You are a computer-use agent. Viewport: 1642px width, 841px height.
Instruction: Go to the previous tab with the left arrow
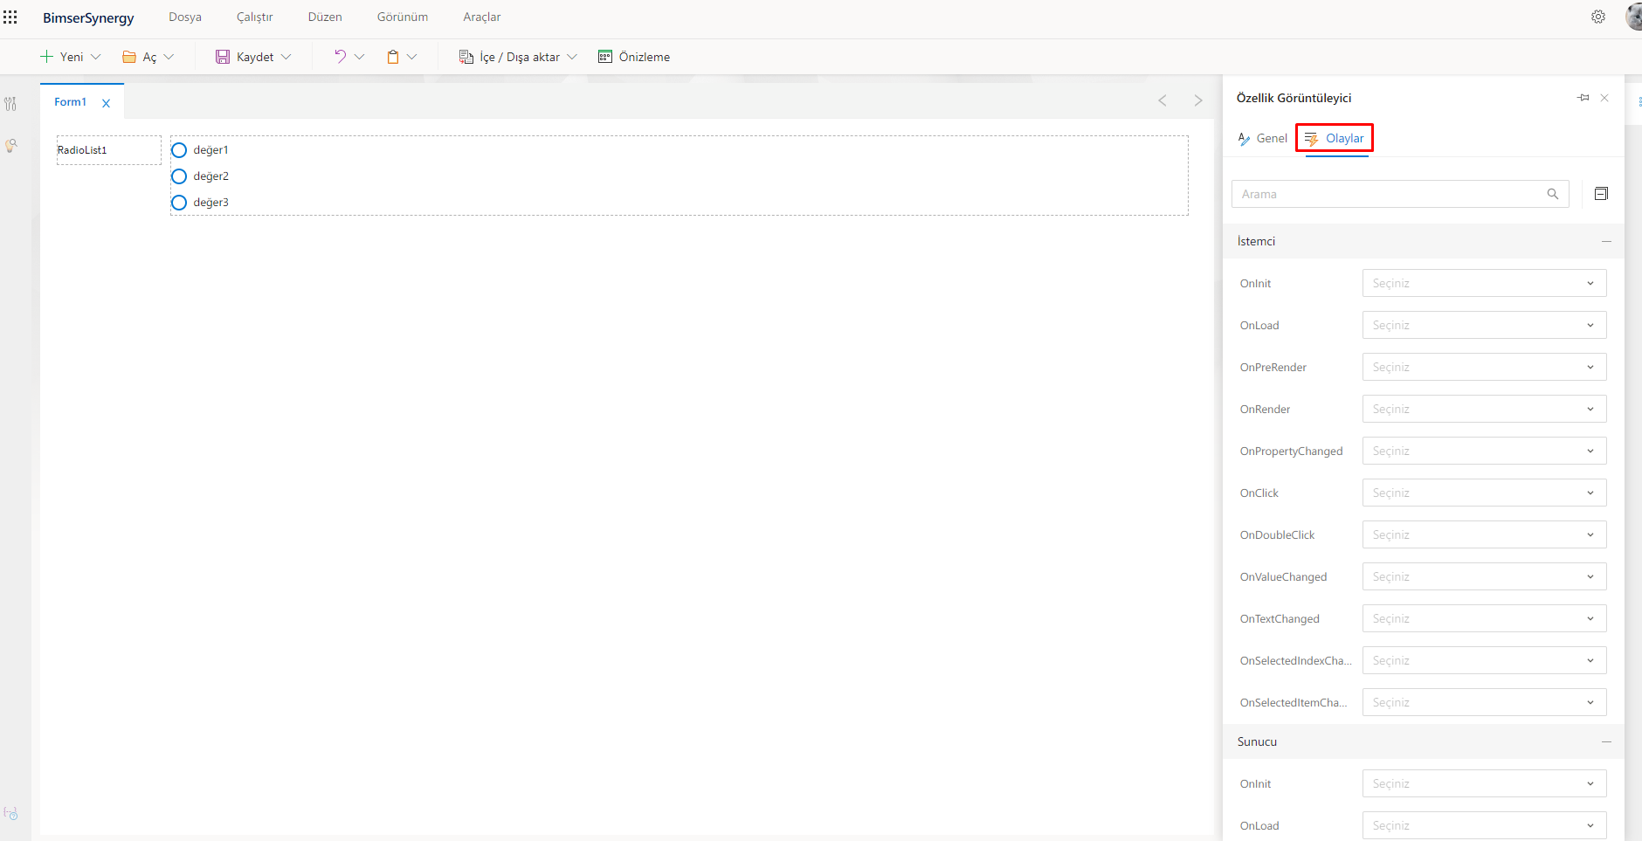(1163, 101)
